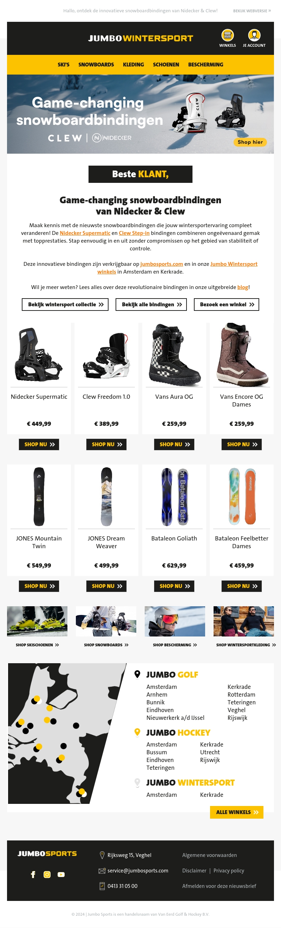281x928 pixels.
Task: Follow the blog link in the text
Action: point(242,287)
